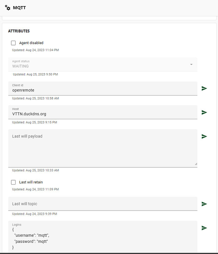This screenshot has width=218, height=254.
Task: Grab the Last will payload resize handle
Action: tap(196, 164)
